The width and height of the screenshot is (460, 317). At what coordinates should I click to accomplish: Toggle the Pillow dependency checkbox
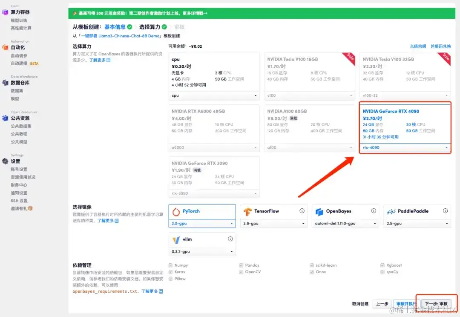click(170, 279)
